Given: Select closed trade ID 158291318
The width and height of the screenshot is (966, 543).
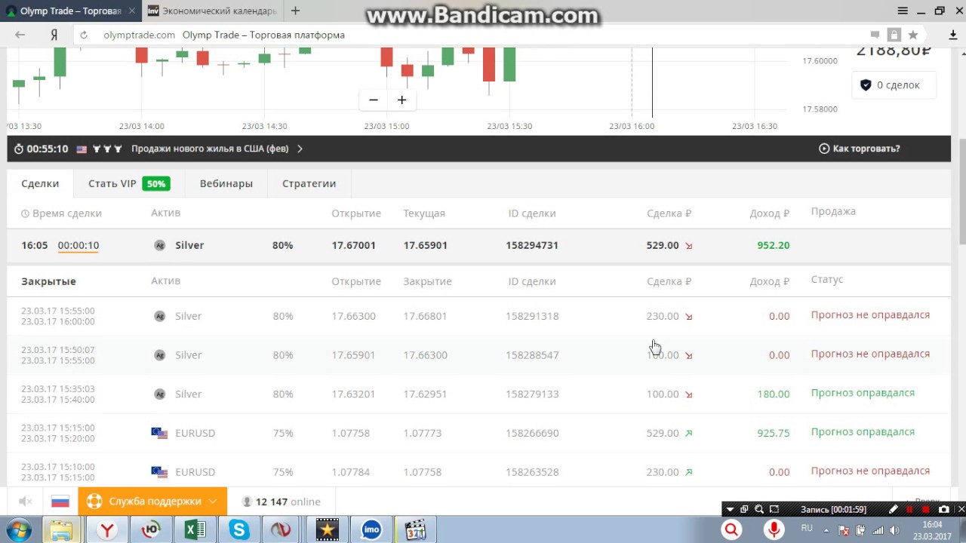Looking at the screenshot, I should click(532, 316).
